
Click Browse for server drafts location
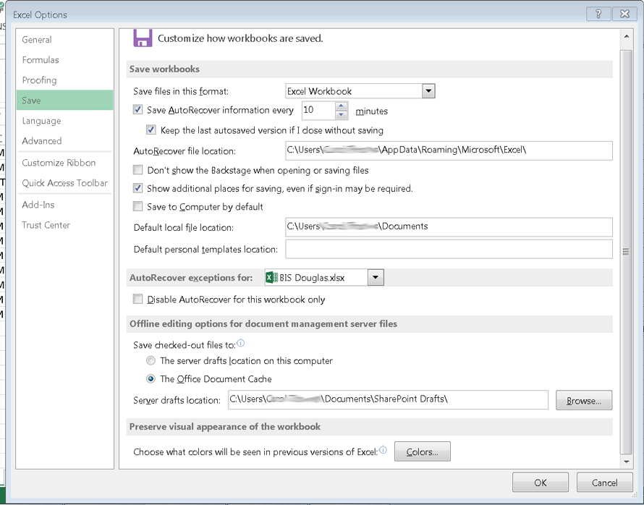(584, 400)
